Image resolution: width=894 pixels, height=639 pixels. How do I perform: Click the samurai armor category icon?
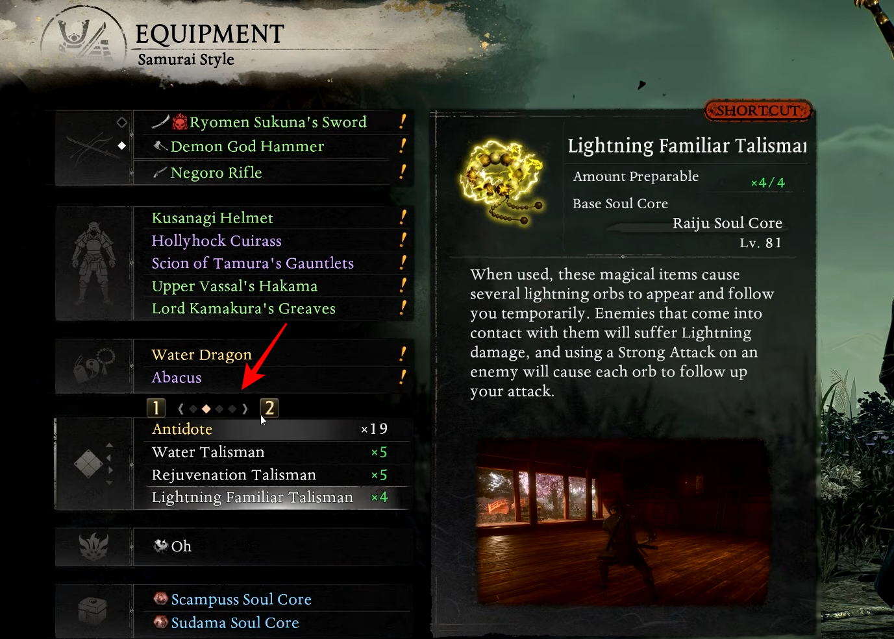(x=94, y=263)
